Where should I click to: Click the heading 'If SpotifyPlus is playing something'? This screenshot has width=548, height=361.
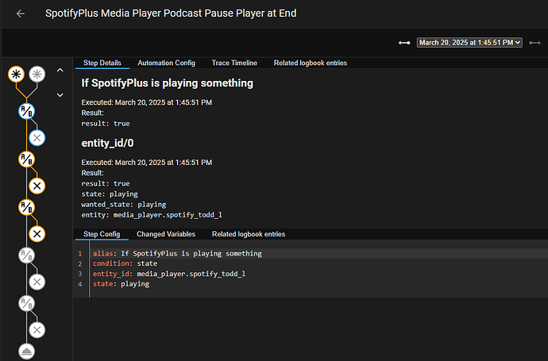167,83
